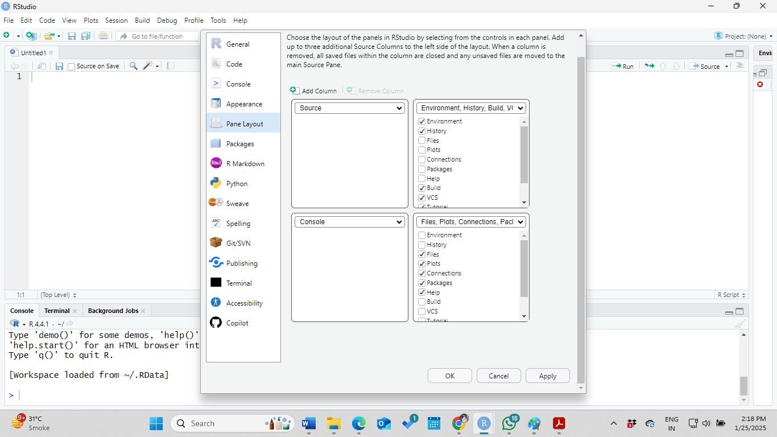The image size is (777, 437).
Task: Open the R Script file type dropdown
Action: pos(731,295)
